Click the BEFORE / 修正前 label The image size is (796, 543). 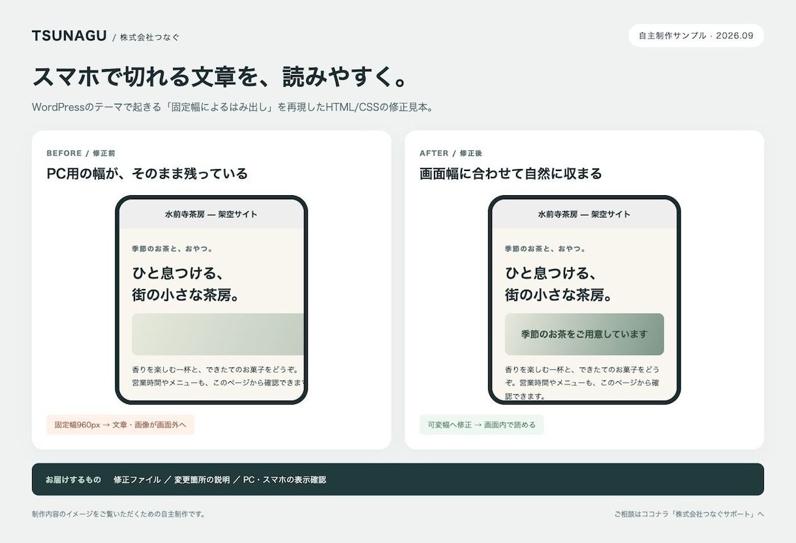(81, 153)
